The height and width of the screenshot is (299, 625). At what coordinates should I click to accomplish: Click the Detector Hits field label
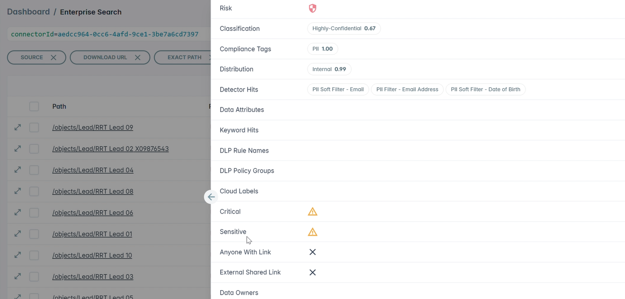coord(239,89)
